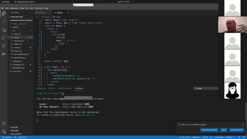Open the View menu

coord(22,8)
